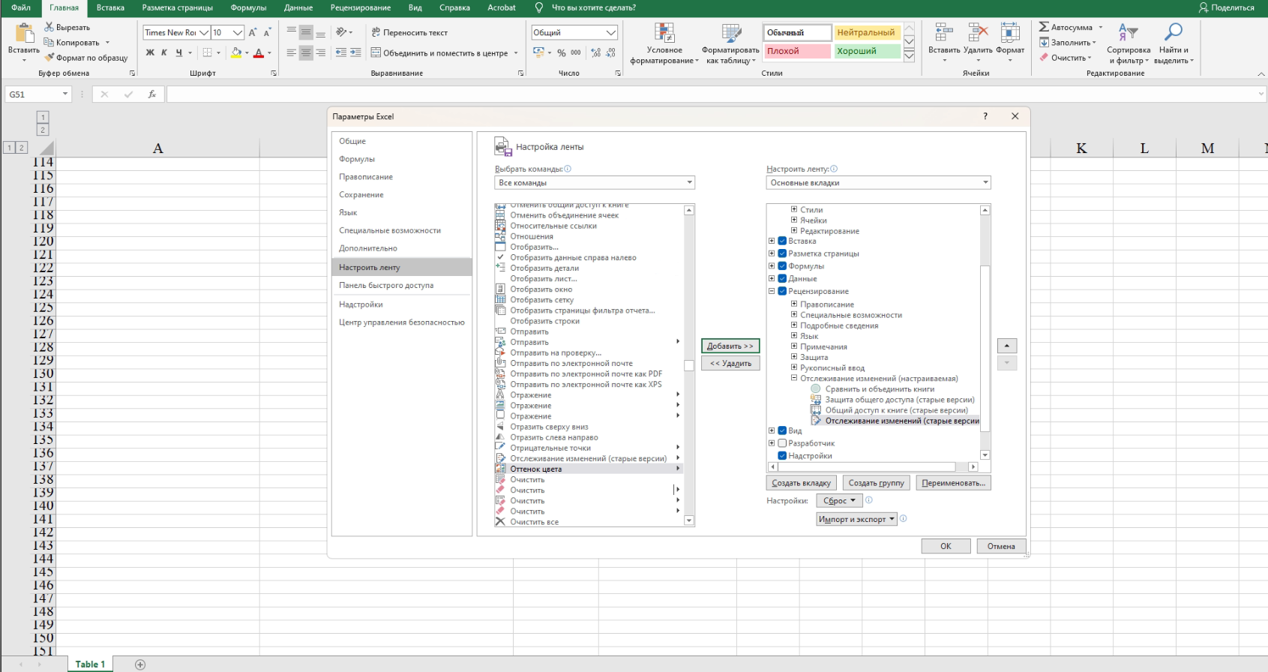Click the Создать вкладку button
The width and height of the screenshot is (1268, 672).
(801, 483)
